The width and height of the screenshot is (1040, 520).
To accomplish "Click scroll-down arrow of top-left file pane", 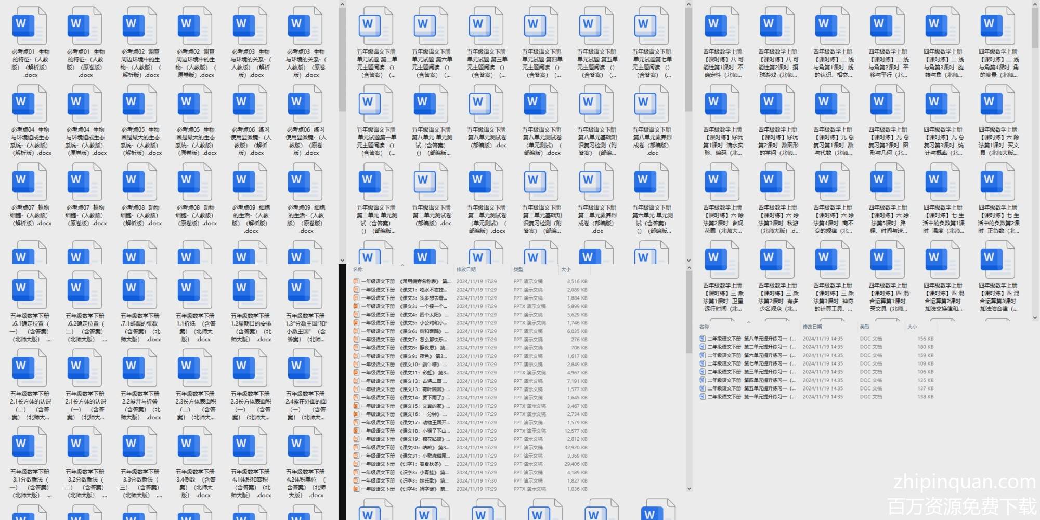I will click(x=342, y=261).
